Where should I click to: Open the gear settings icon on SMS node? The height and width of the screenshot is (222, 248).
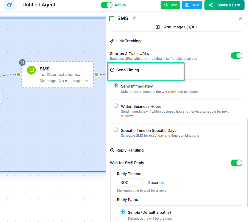coord(22,62)
